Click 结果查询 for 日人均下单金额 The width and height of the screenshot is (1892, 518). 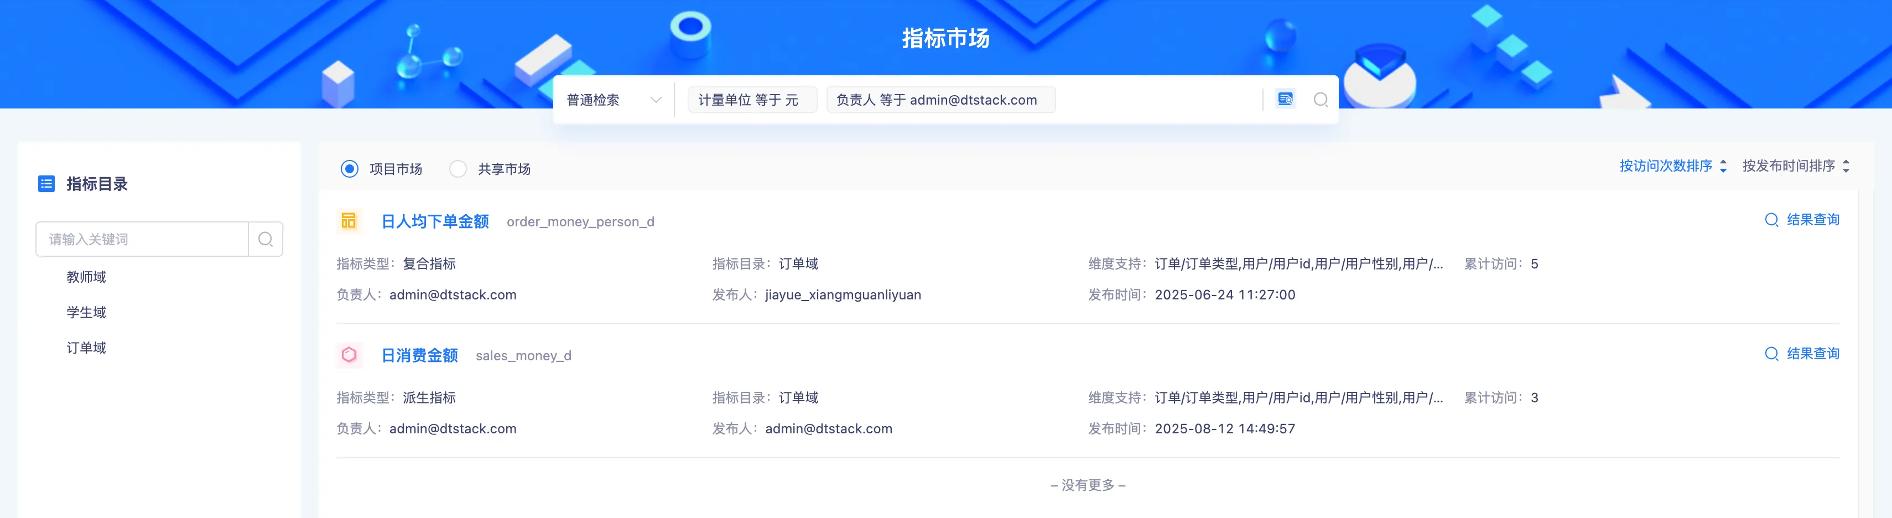coord(1802,220)
